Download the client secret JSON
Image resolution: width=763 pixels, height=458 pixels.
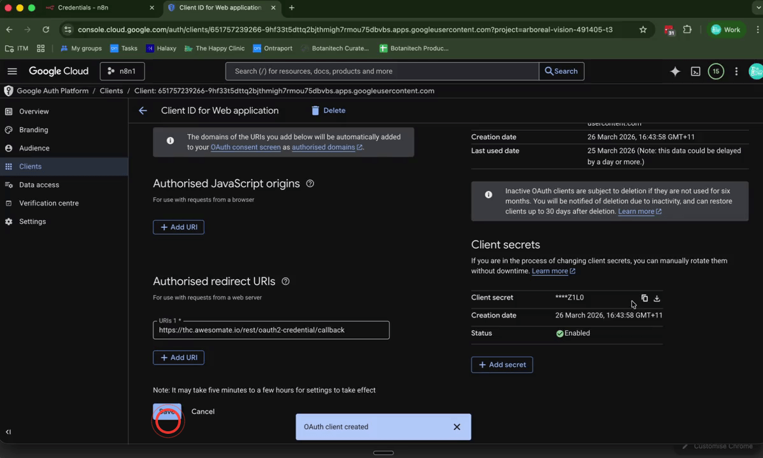[x=657, y=298]
